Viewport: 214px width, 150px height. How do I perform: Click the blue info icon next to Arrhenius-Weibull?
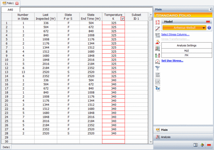coord(209,28)
